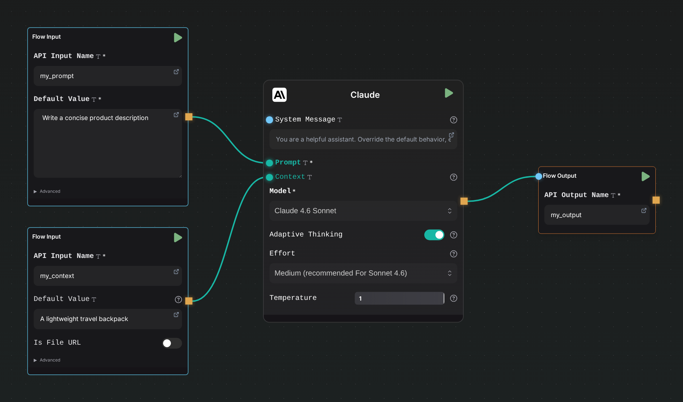Image resolution: width=683 pixels, height=402 pixels.
Task: Expand the 'Write a concise product description' editor
Action: click(x=176, y=115)
